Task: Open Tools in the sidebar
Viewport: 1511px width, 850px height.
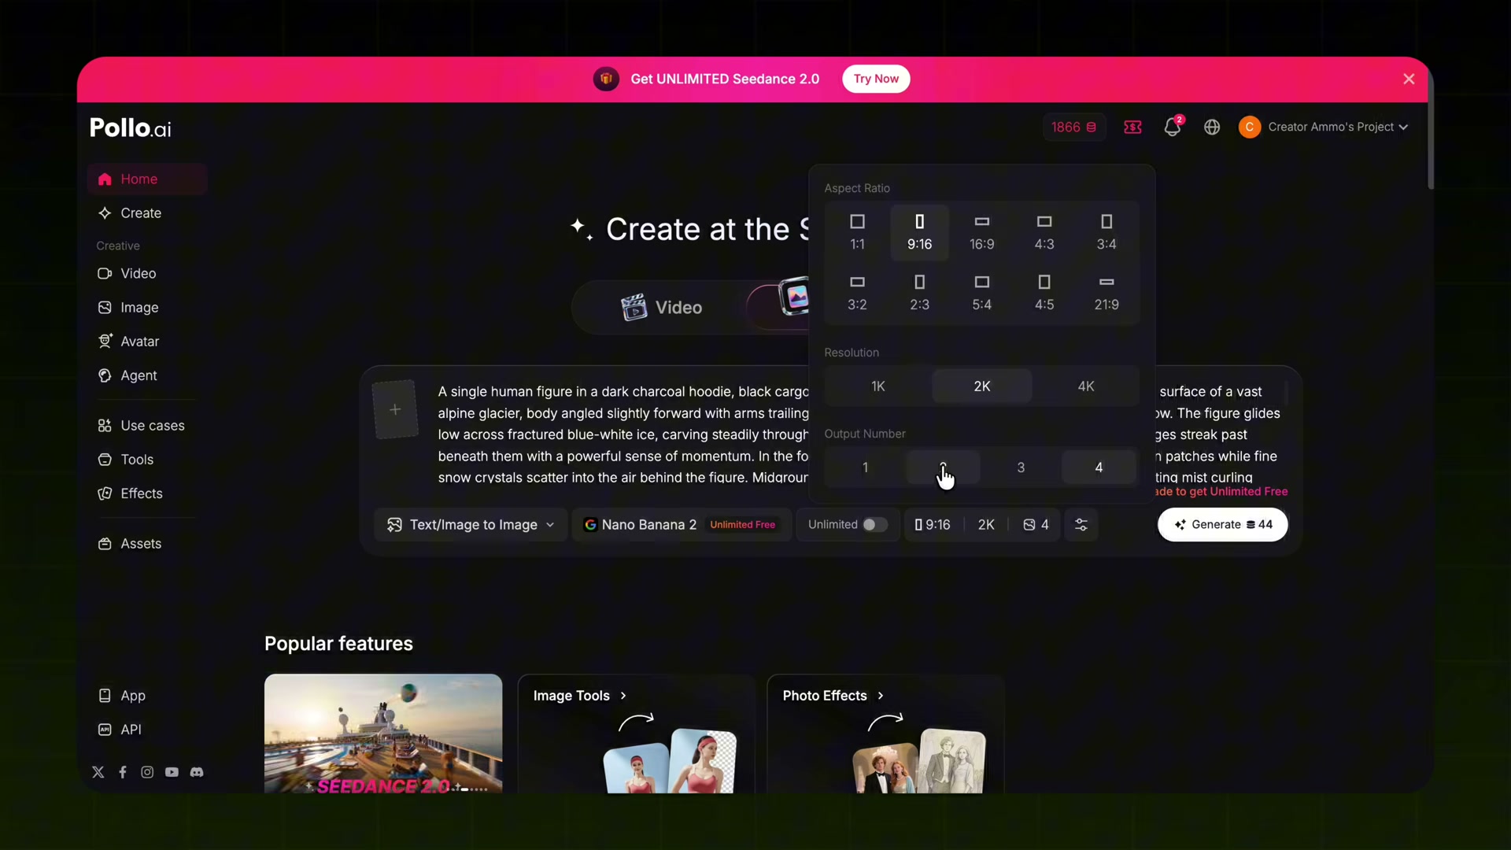Action: [x=147, y=460]
